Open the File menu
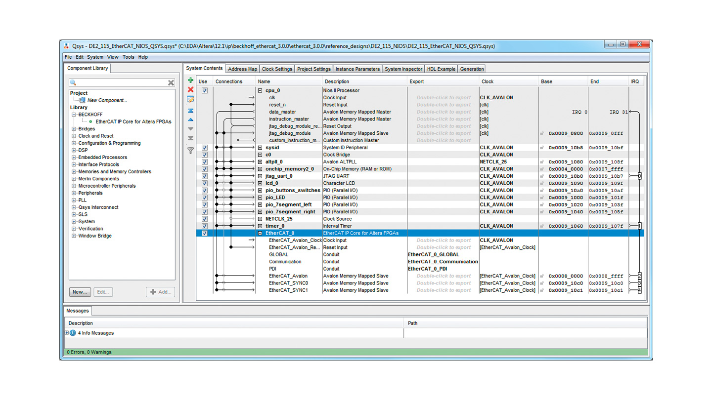 pos(68,57)
